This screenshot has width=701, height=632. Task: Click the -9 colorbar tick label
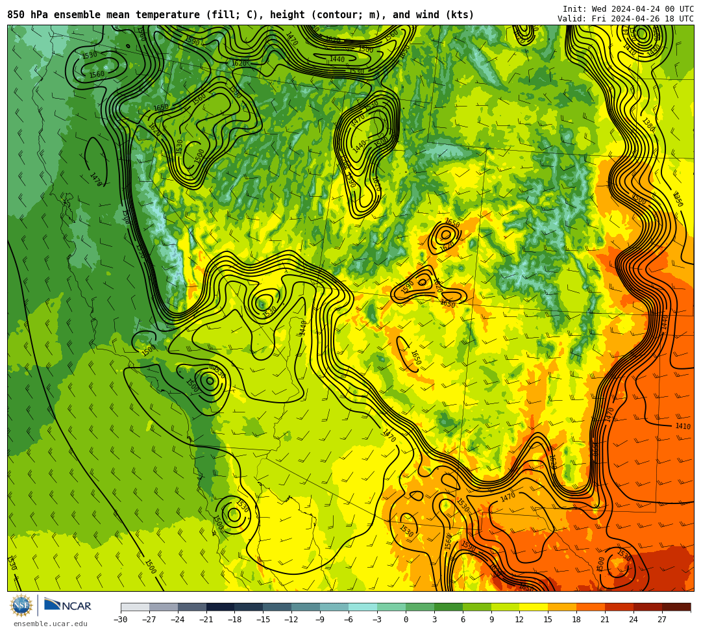pyautogui.click(x=320, y=620)
